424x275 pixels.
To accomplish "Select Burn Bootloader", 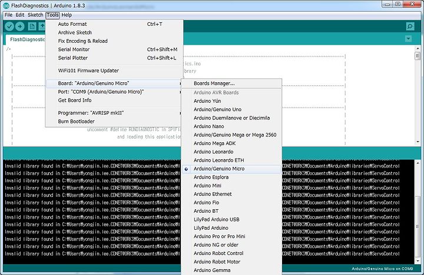I will coord(114,122).
